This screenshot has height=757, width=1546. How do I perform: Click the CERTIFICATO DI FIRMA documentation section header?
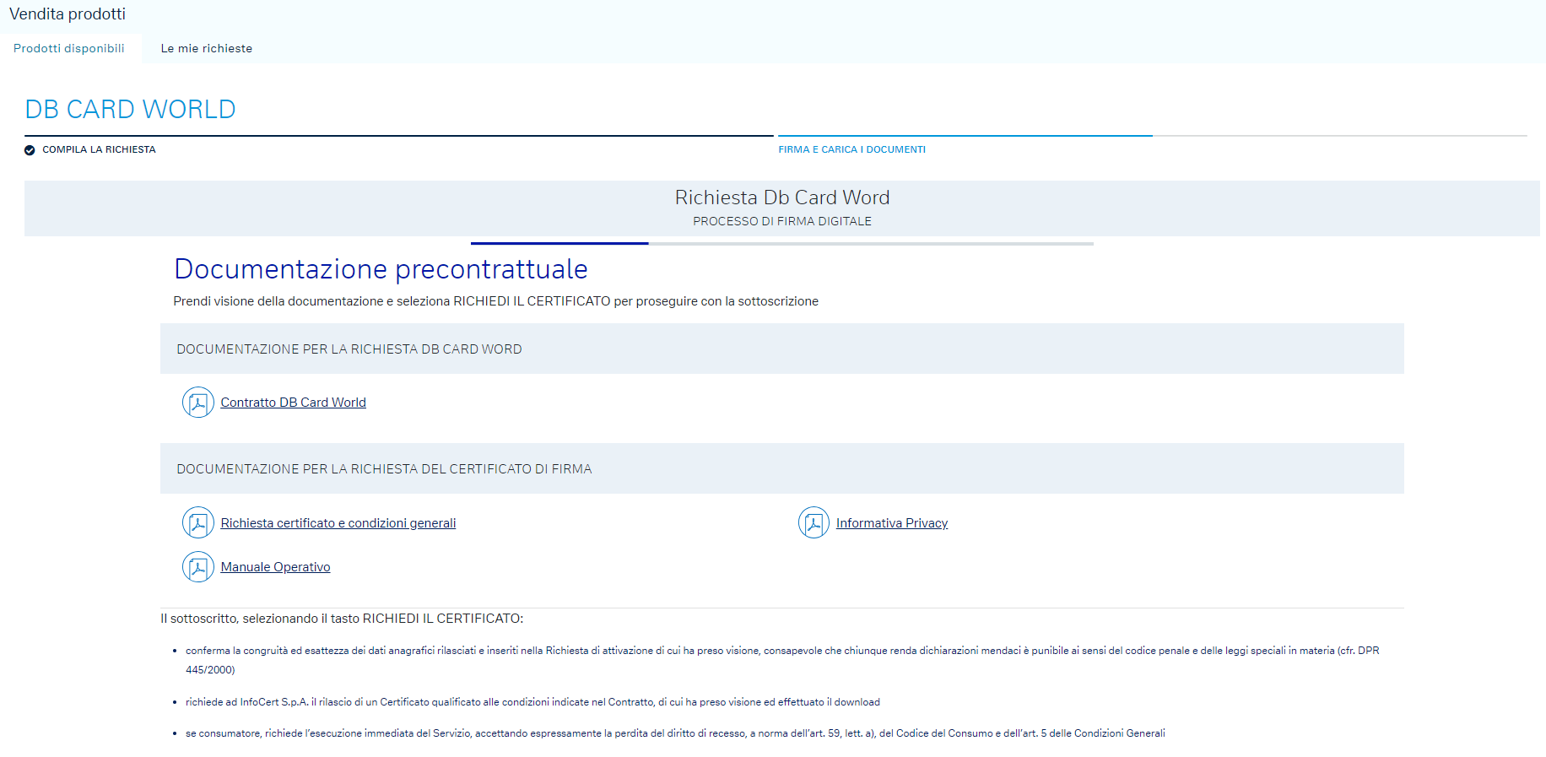(x=384, y=469)
